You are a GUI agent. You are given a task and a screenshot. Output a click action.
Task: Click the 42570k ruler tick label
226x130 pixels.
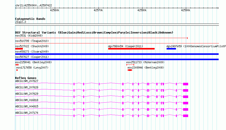coord(98,10)
